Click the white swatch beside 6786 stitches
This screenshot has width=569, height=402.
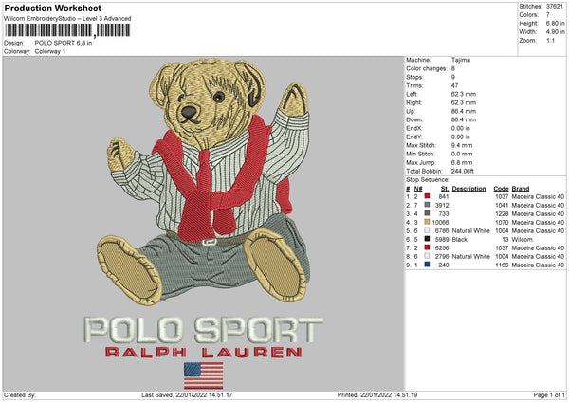pos(427,230)
